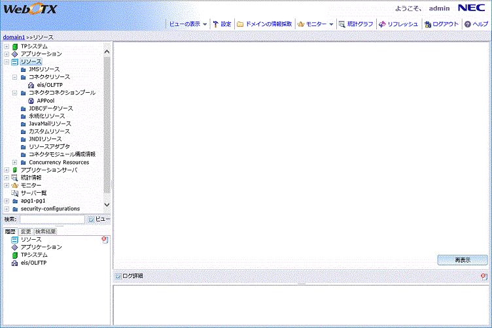The image size is (492, 328).
Task: Click the ログアウト logout icon
Action: click(427, 24)
